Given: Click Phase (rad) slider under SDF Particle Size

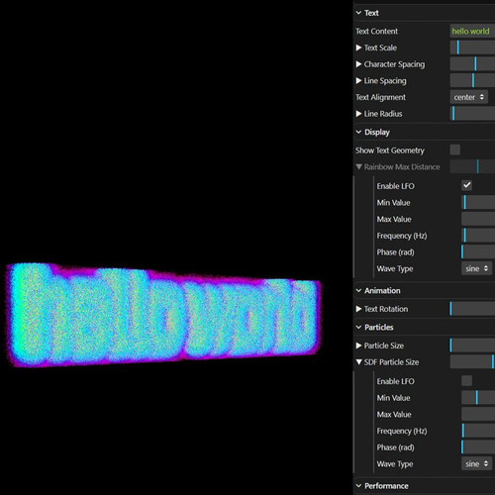Looking at the screenshot, I should [478, 447].
